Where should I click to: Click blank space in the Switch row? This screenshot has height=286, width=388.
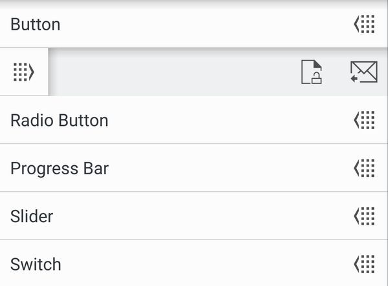point(194,264)
